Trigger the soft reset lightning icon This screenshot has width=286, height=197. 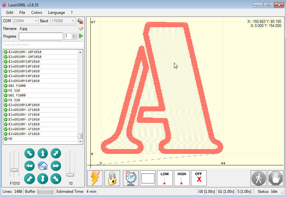click(x=95, y=178)
